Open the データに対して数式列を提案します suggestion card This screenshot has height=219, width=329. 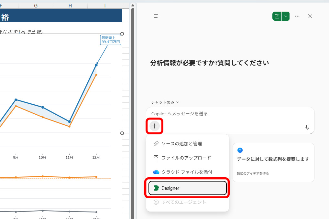coord(273,162)
